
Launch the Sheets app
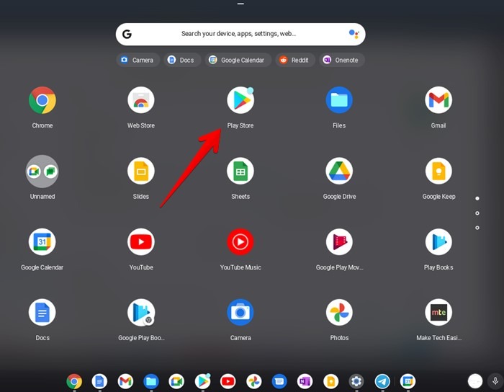click(x=240, y=171)
